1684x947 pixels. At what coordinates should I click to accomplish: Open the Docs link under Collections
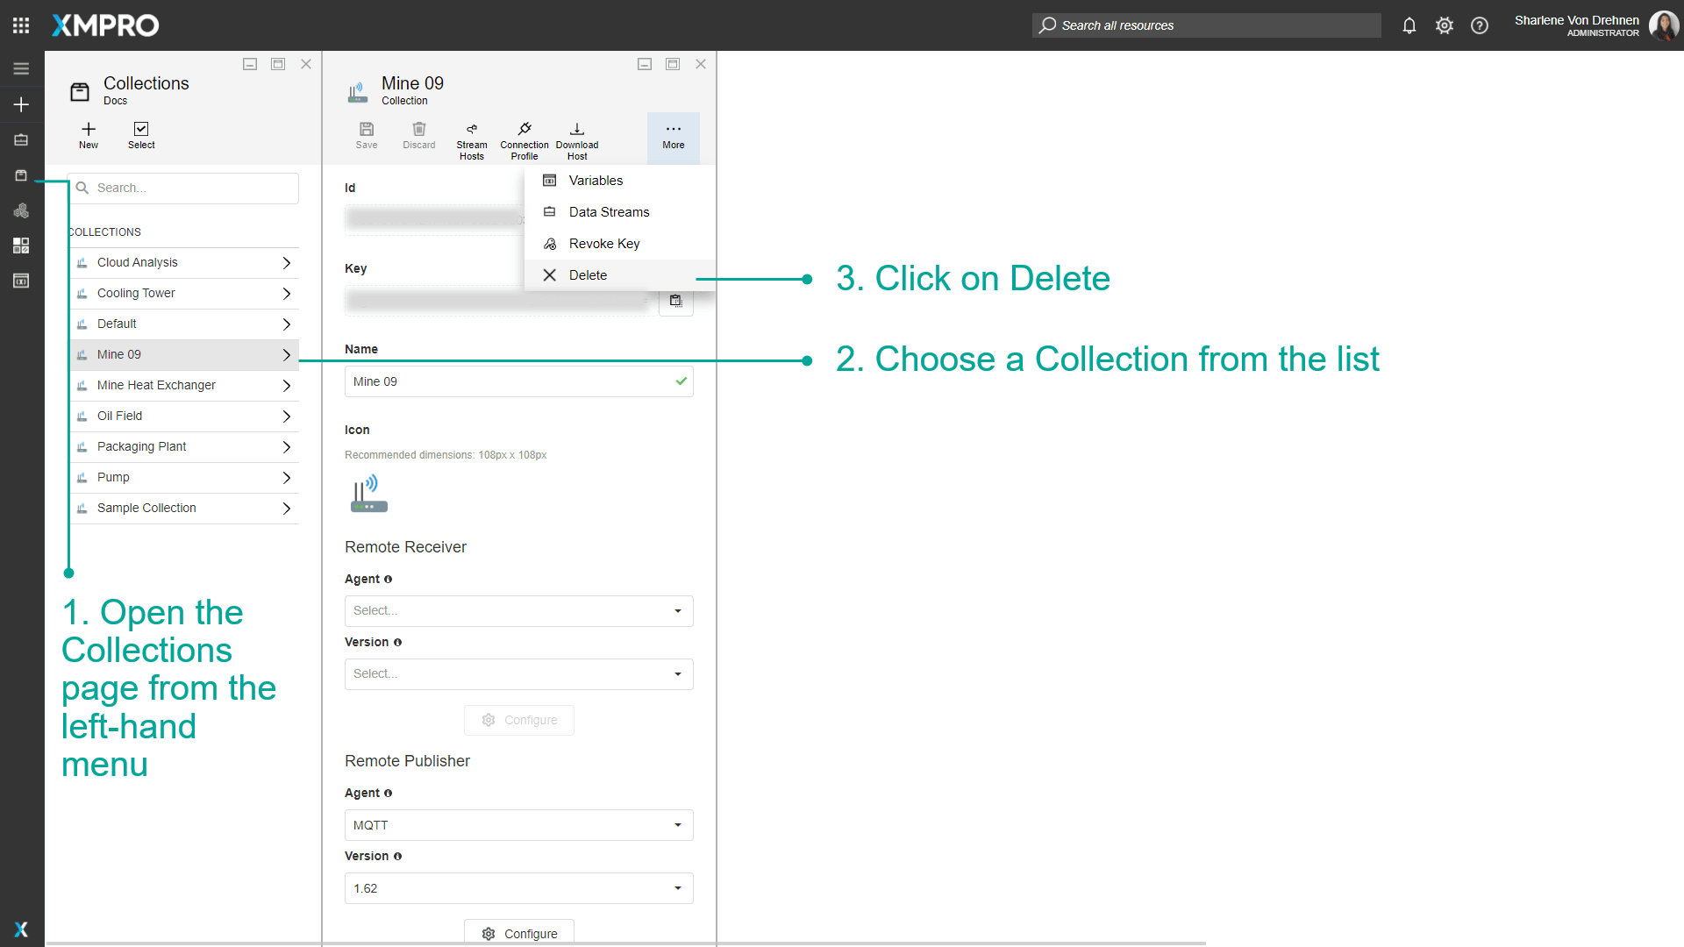click(115, 101)
